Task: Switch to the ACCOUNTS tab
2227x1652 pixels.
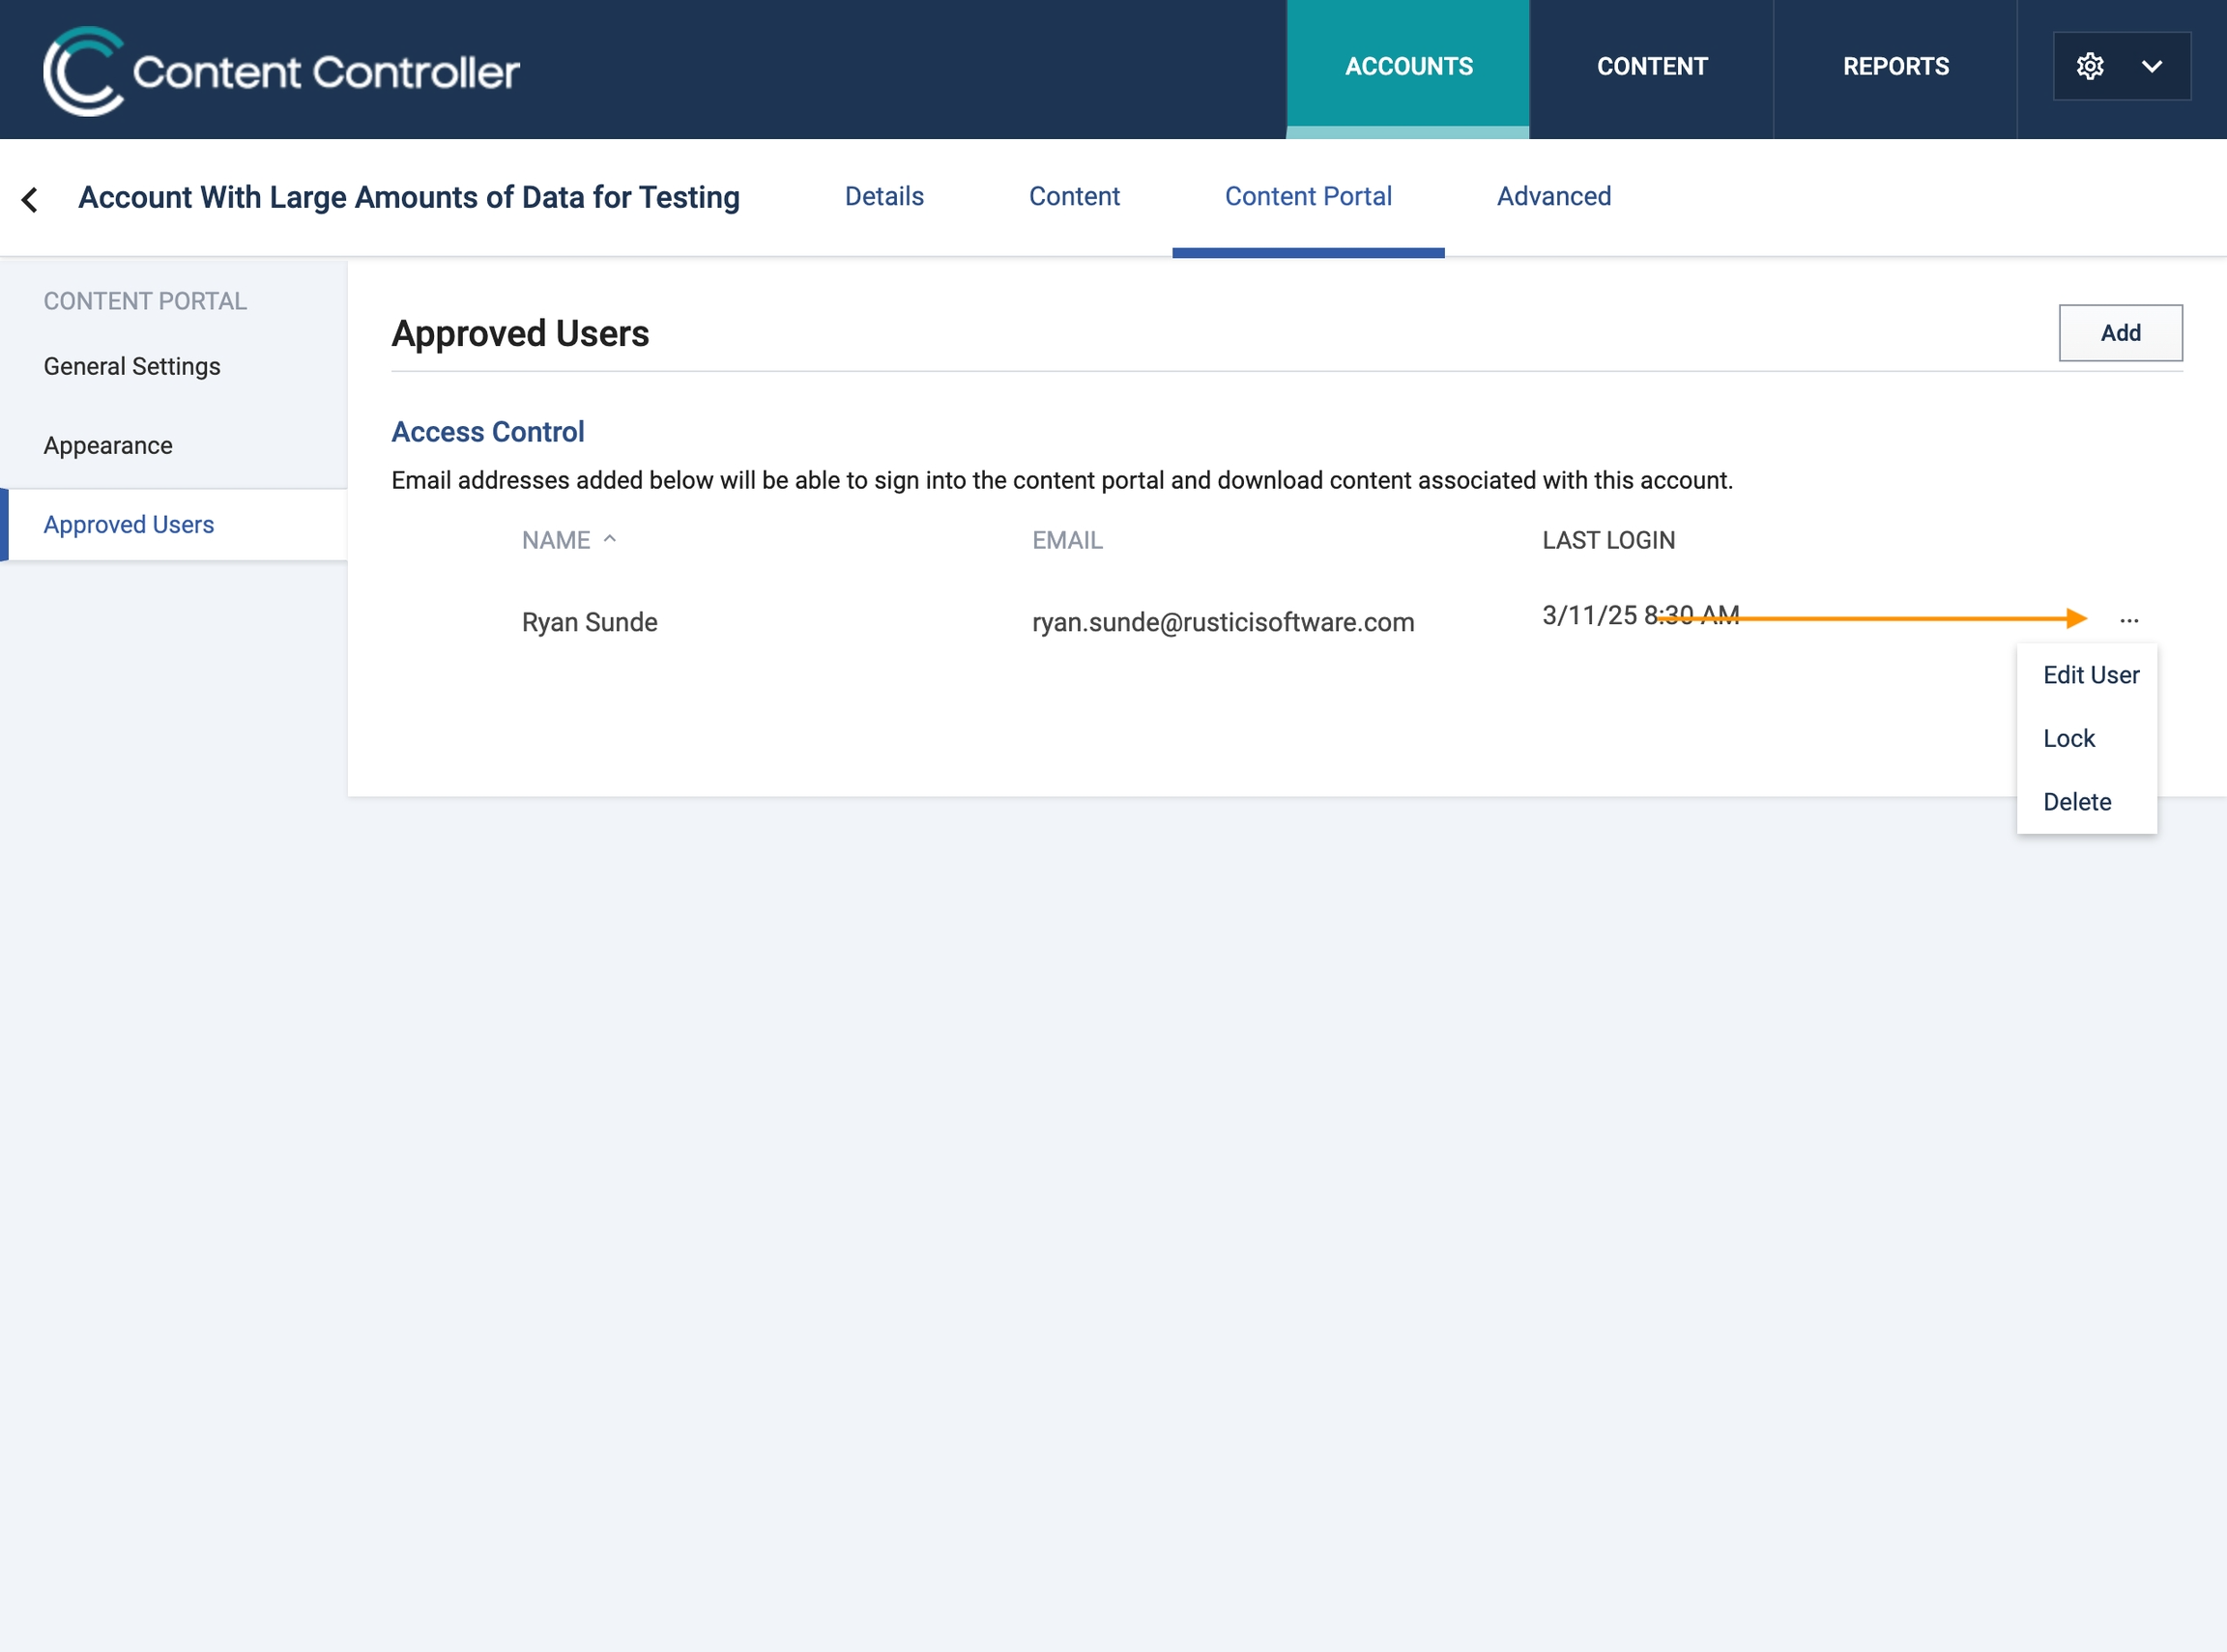Action: click(x=1407, y=67)
